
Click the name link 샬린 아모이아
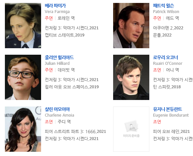coord(57,109)
